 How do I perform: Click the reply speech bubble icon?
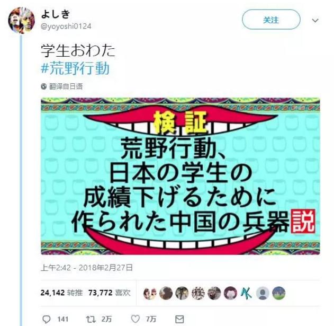[47, 319]
